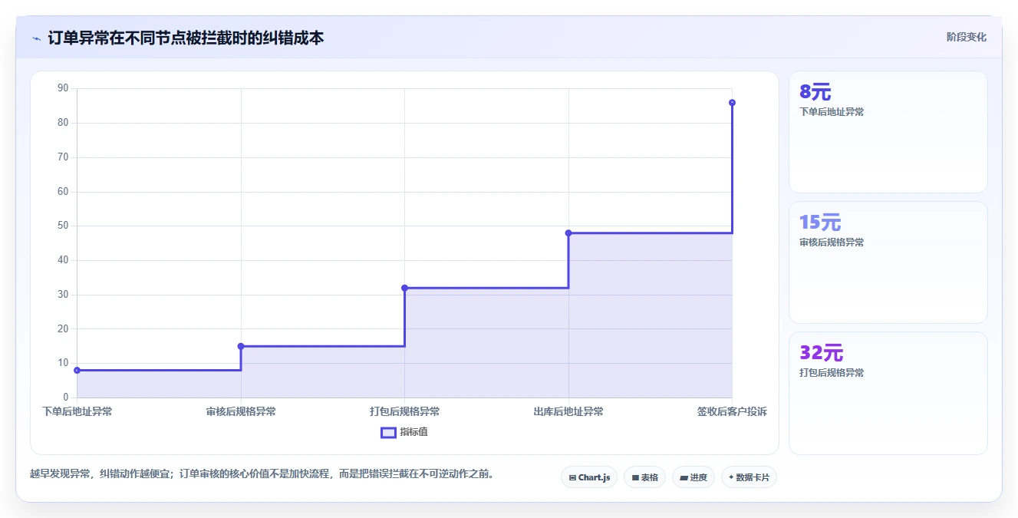Screen dimensions: 1018x518
Task: Click the data point at 打包后规格异常
Action: tap(404, 288)
